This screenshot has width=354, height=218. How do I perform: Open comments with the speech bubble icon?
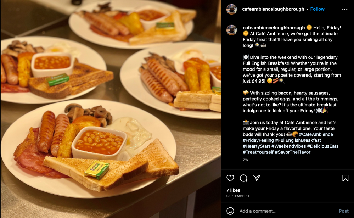243,178
